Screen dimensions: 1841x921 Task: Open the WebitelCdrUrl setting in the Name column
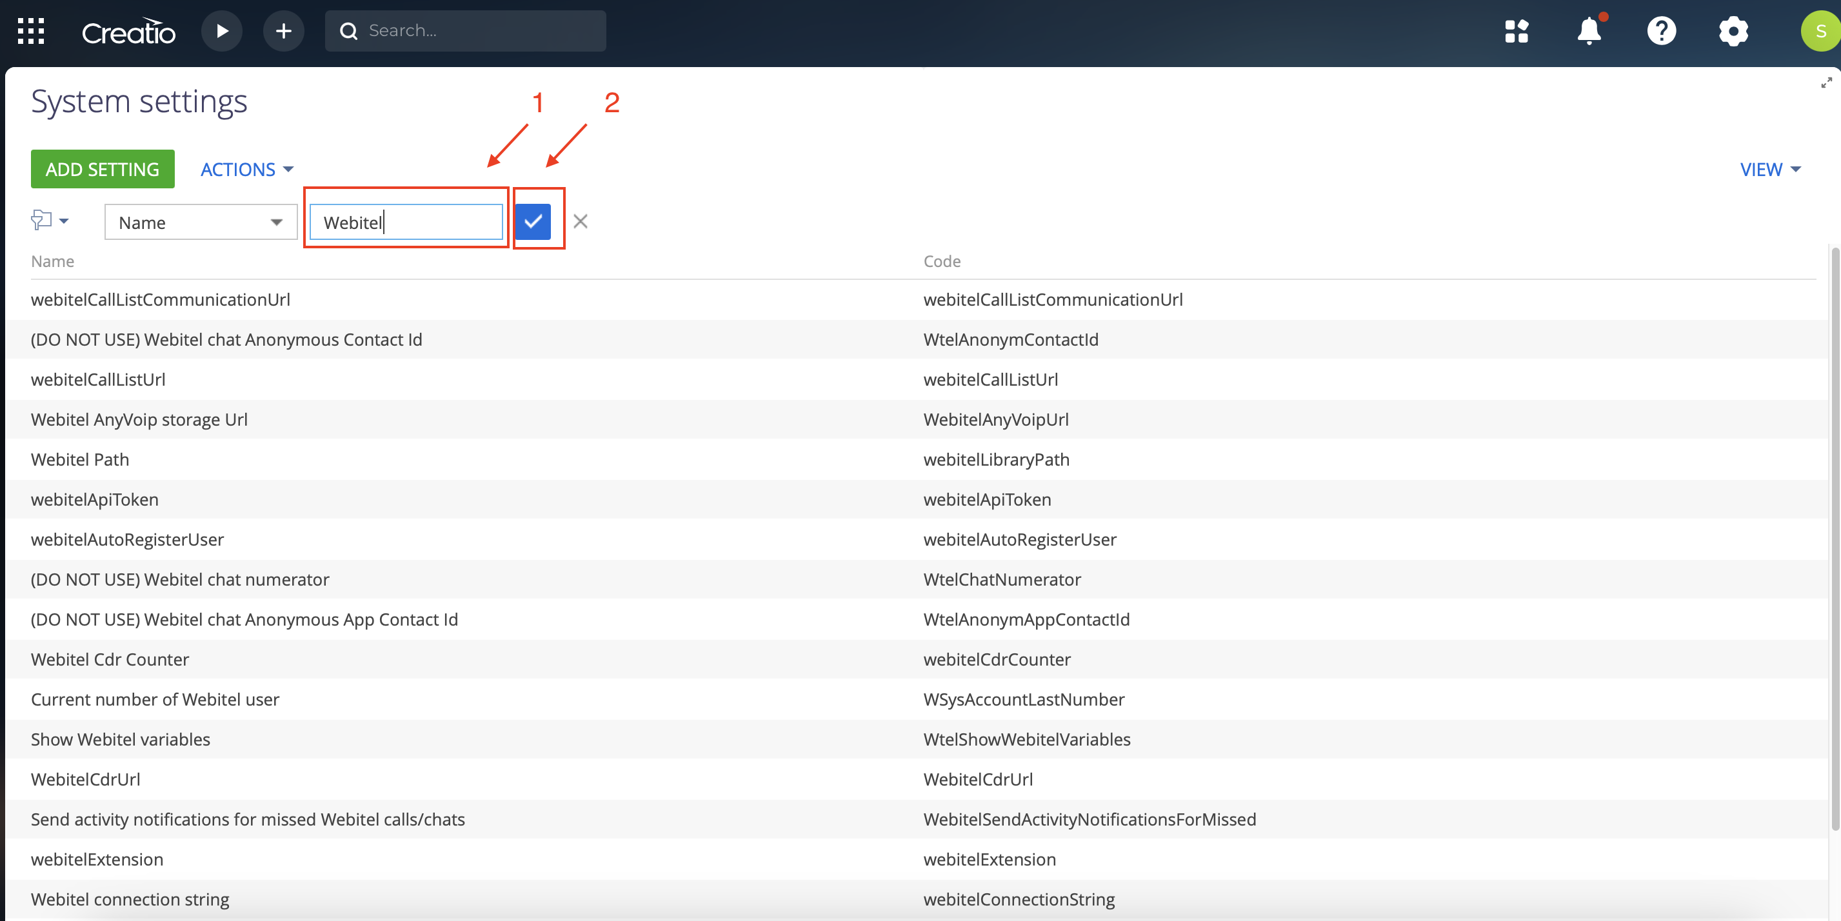tap(85, 780)
